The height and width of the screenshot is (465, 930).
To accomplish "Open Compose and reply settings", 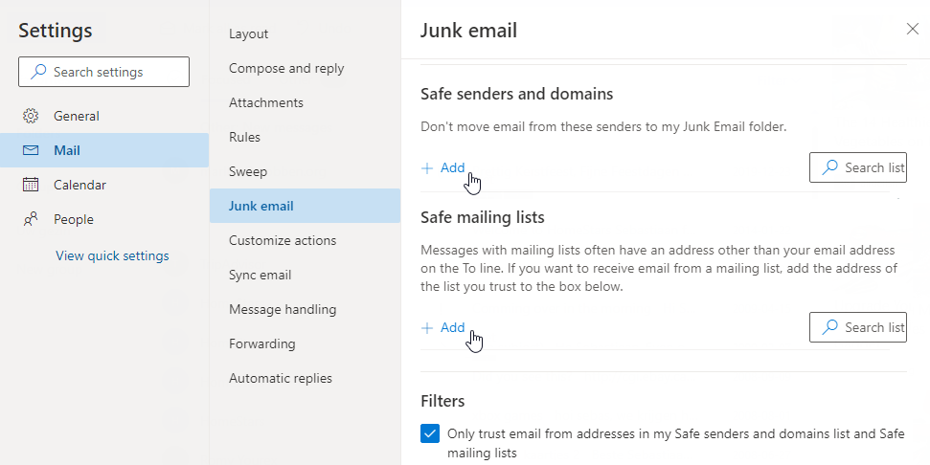I will click(286, 68).
